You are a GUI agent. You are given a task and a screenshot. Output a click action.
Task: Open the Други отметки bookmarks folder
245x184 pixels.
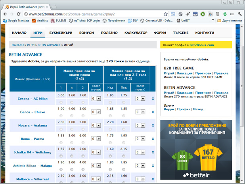pyautogui.click(x=230, y=21)
